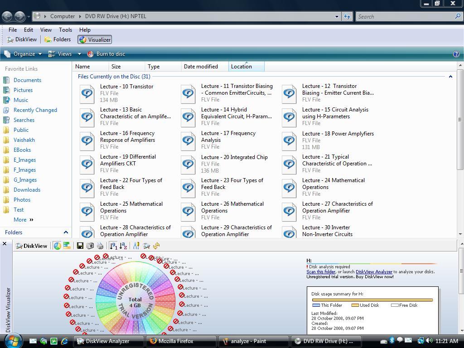This screenshot has width=464, height=348.
Task: Refresh the current folder view
Action: pyautogui.click(x=347, y=17)
